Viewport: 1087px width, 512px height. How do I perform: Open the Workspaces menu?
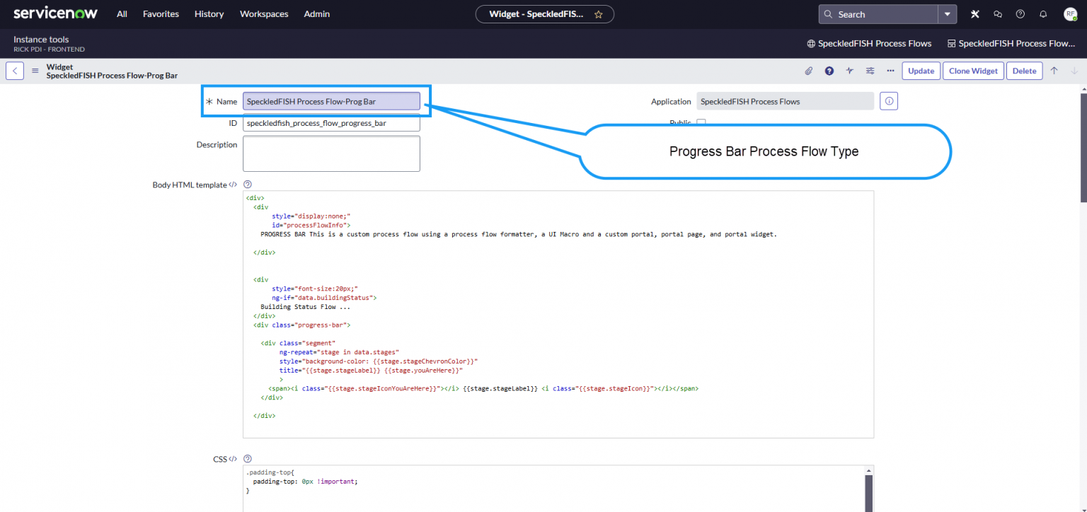click(263, 13)
